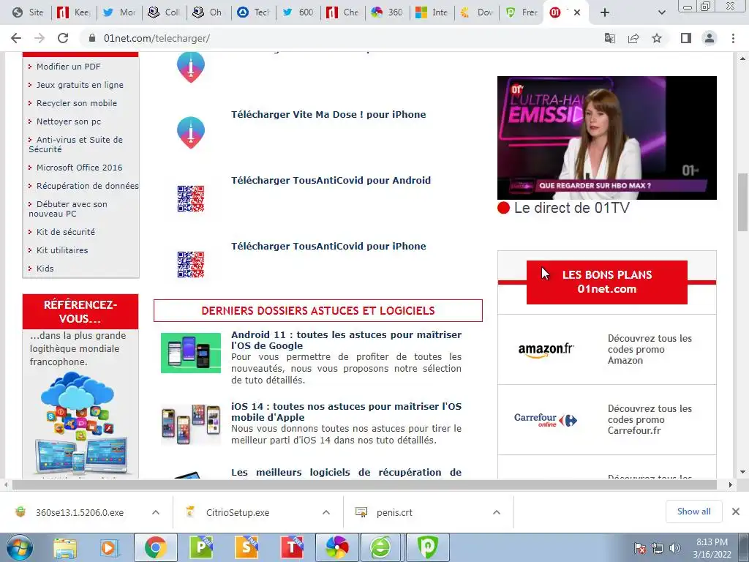The width and height of the screenshot is (749, 562).
Task: Close the active 01net tab
Action: (577, 12)
